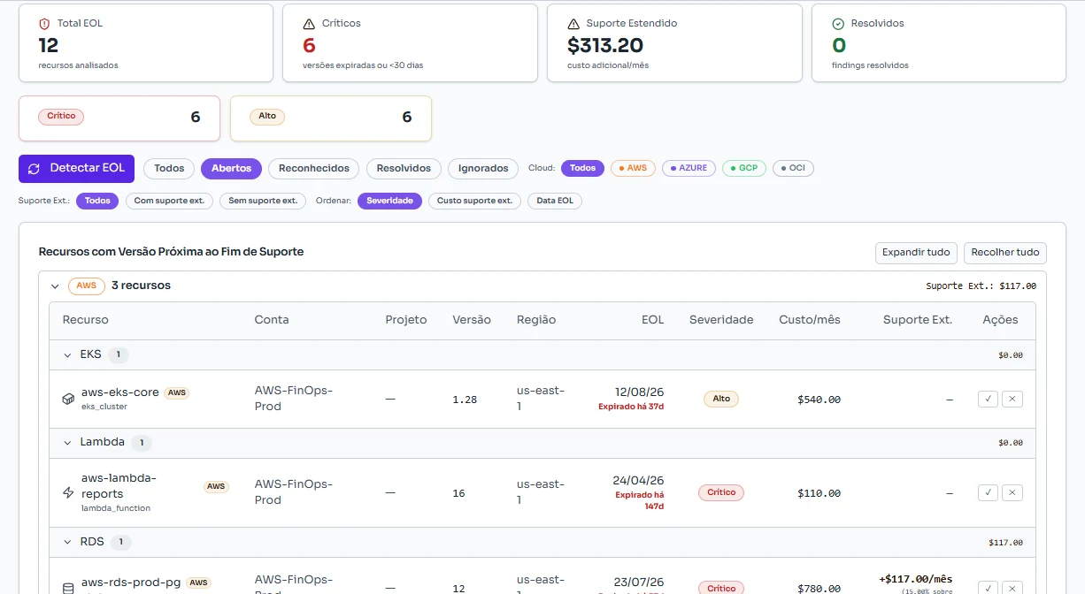
Task: Filter clouds by AWS chip
Action: pos(633,168)
